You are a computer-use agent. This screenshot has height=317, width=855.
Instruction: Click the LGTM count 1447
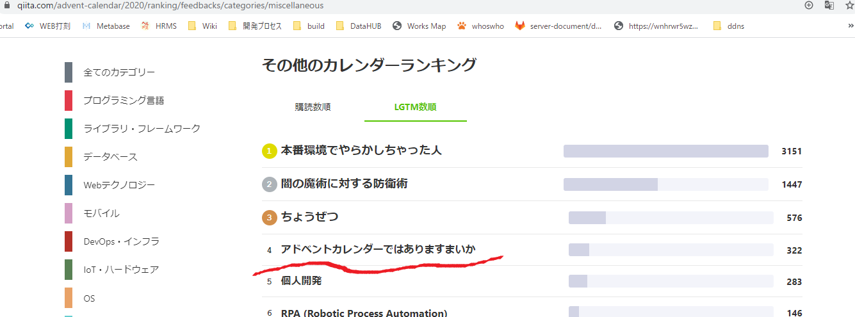(x=792, y=184)
